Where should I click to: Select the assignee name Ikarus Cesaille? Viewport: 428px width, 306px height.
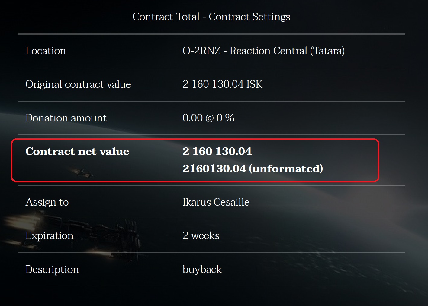(216, 202)
